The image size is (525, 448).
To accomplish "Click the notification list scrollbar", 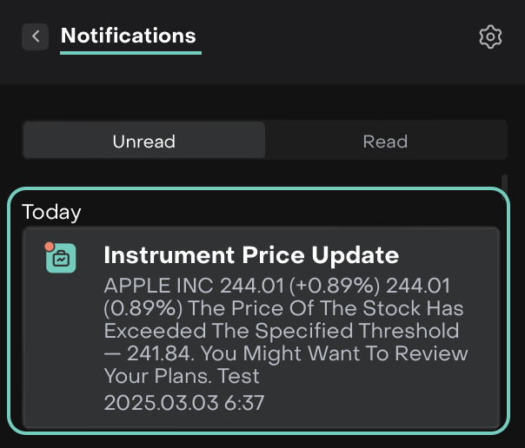I will coord(506,187).
